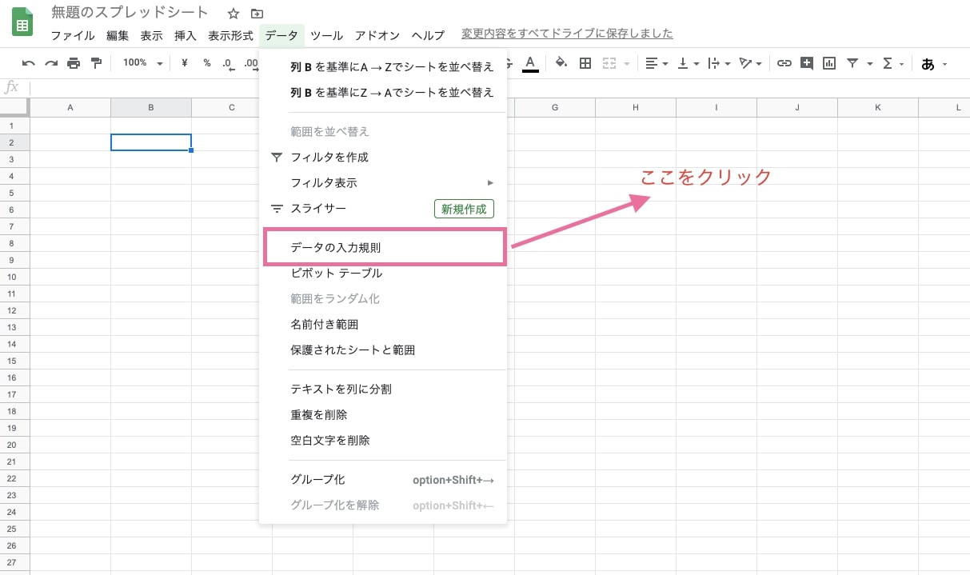Viewport: 970px width, 575px height.
Task: Click the borders grid icon
Action: tap(585, 63)
